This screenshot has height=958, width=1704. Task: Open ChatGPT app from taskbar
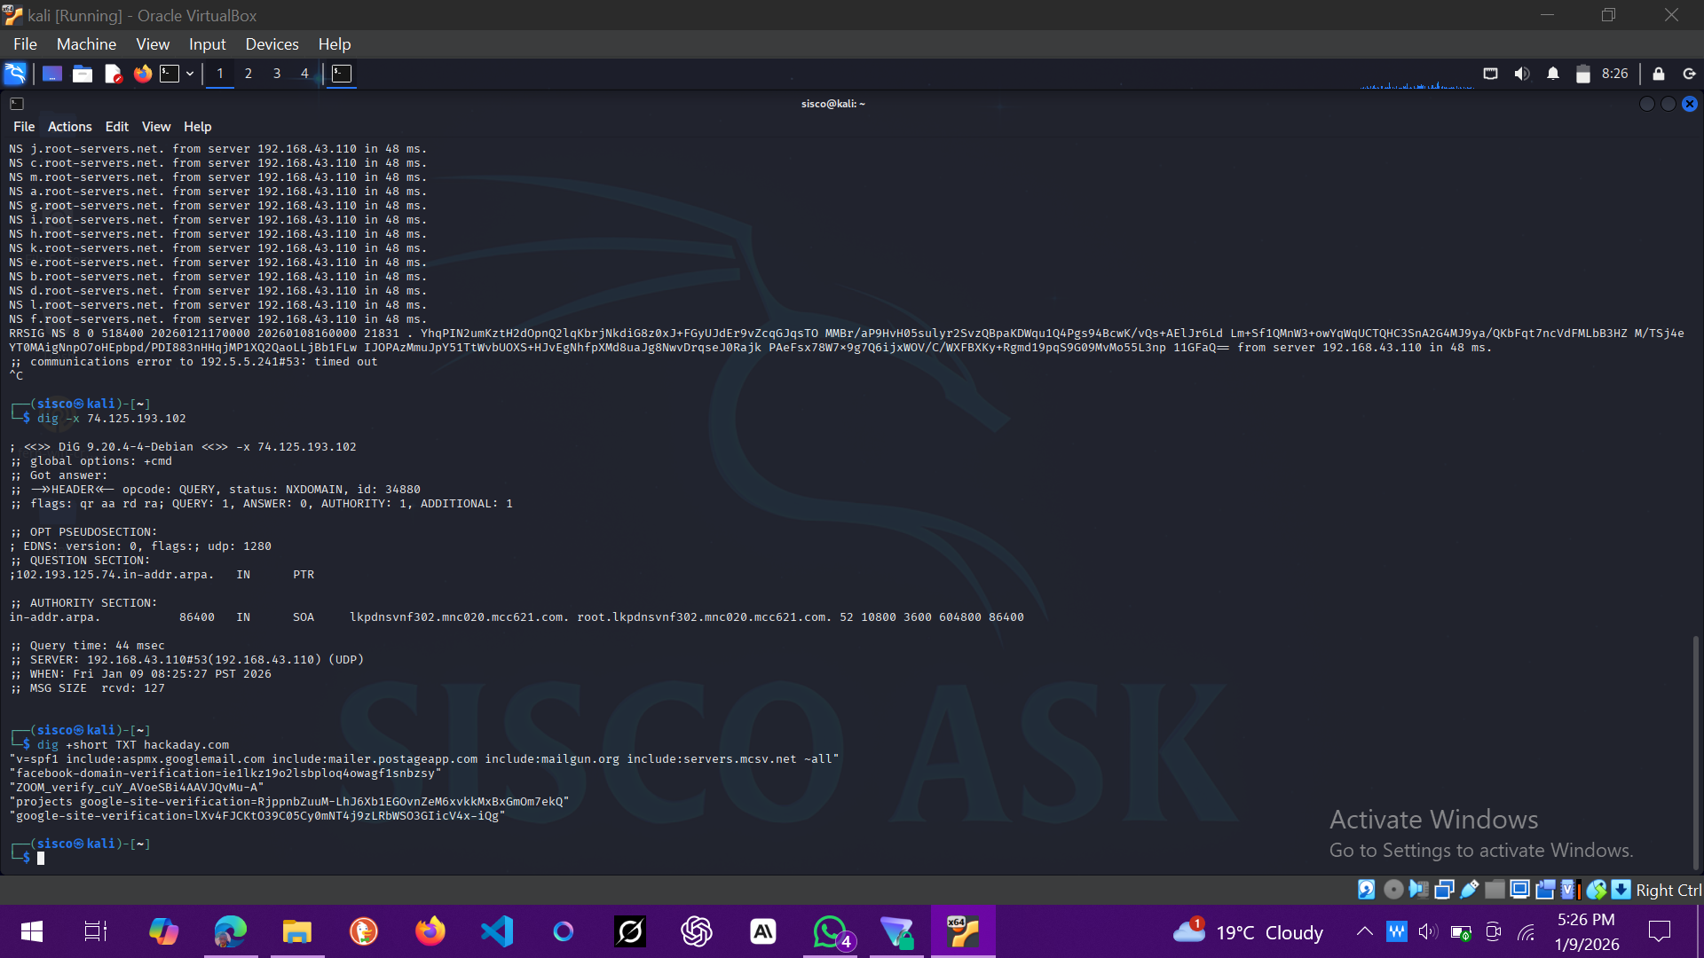697,931
